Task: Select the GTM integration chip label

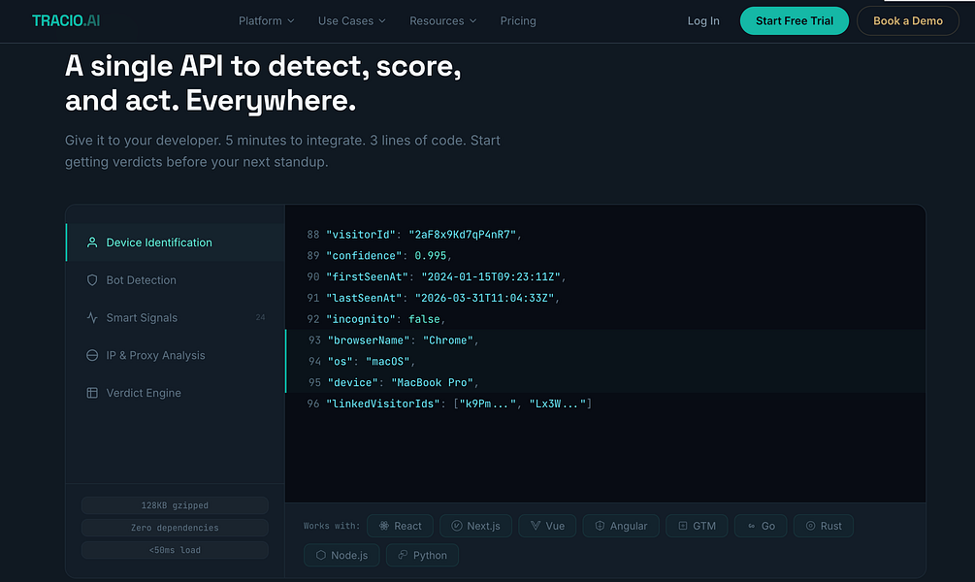Action: [704, 526]
